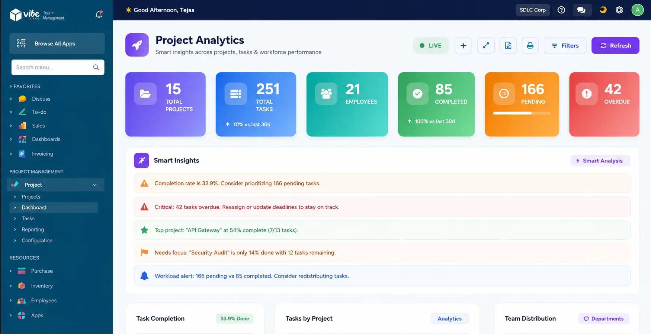Click the Refresh button

615,45
